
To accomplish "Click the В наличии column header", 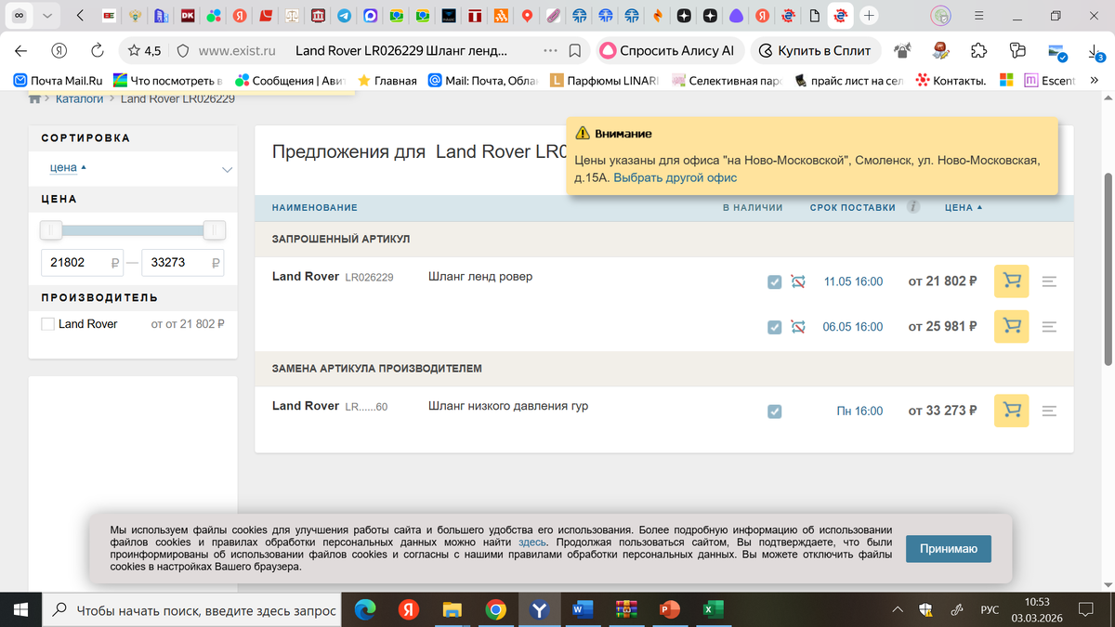I will (x=753, y=207).
